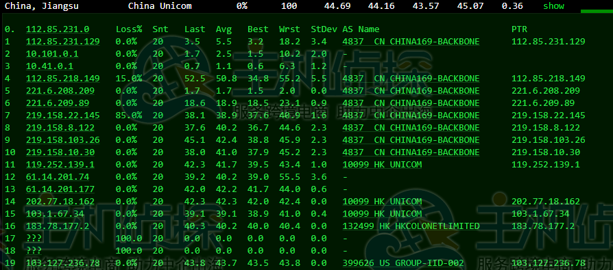This screenshot has width=613, height=270.
Task: Click hop 5 IP 221.6.208.209
Action: pyautogui.click(x=60, y=91)
